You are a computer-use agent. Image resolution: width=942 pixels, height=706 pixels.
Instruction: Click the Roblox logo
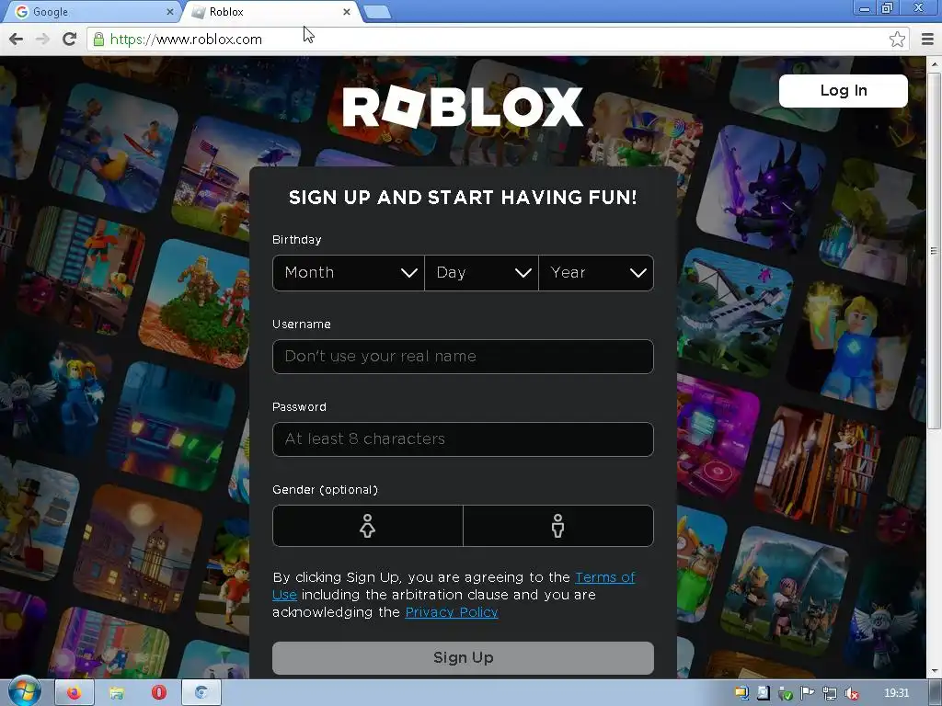coord(463,107)
